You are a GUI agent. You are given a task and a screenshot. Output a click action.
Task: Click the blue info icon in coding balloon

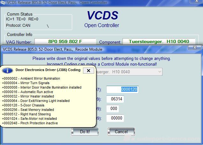click(8, 70)
